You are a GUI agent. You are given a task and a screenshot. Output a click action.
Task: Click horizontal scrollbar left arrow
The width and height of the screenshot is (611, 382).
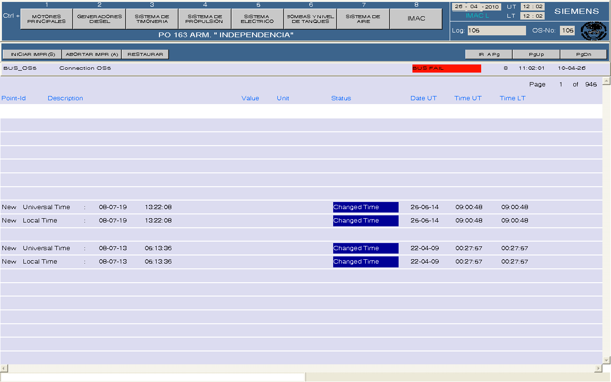4,368
